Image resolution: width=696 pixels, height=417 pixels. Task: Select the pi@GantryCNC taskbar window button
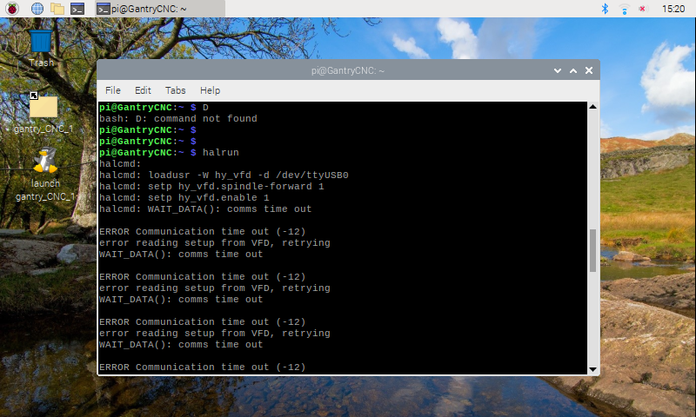click(160, 9)
